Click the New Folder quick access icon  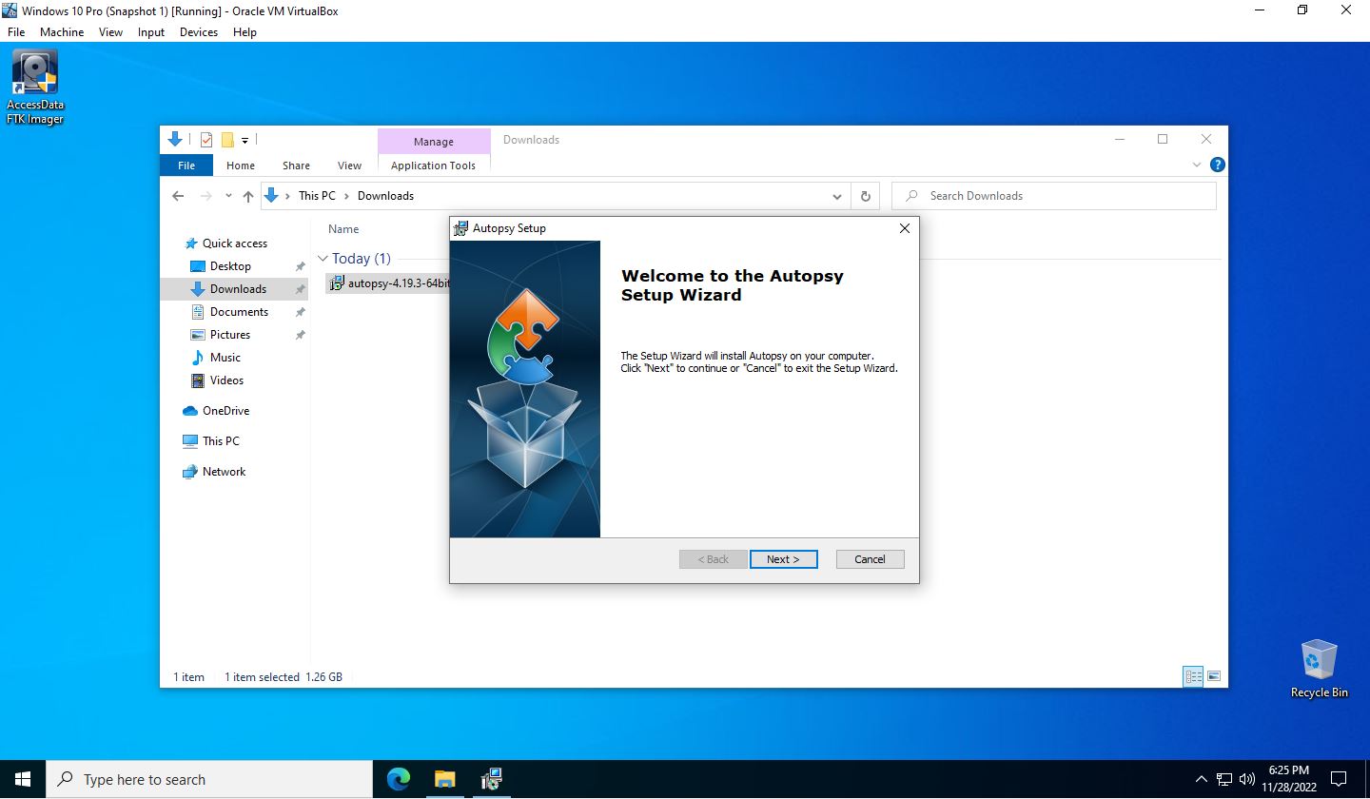[x=227, y=140]
